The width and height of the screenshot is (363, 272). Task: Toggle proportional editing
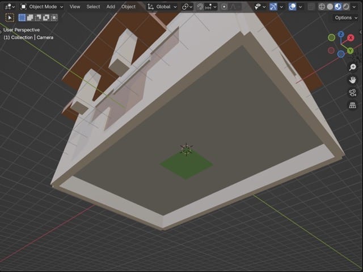coord(224,7)
